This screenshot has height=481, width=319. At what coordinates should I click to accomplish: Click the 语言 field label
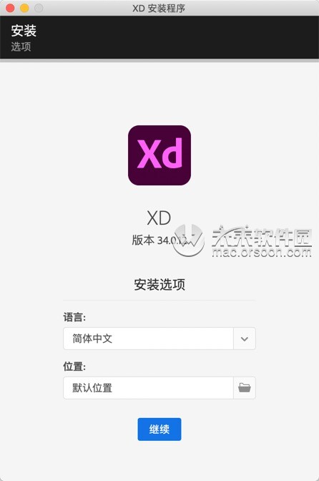pyautogui.click(x=74, y=317)
